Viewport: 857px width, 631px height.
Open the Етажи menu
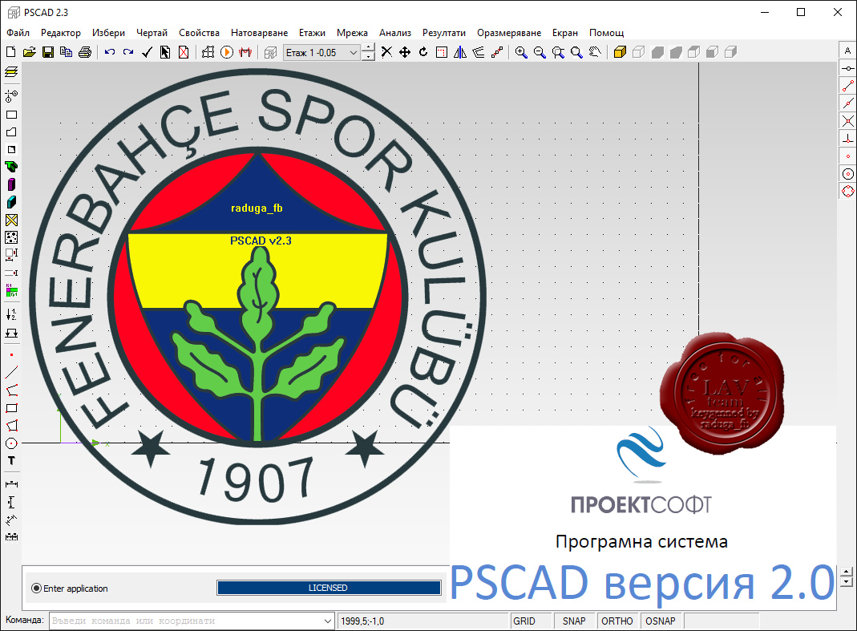point(312,33)
